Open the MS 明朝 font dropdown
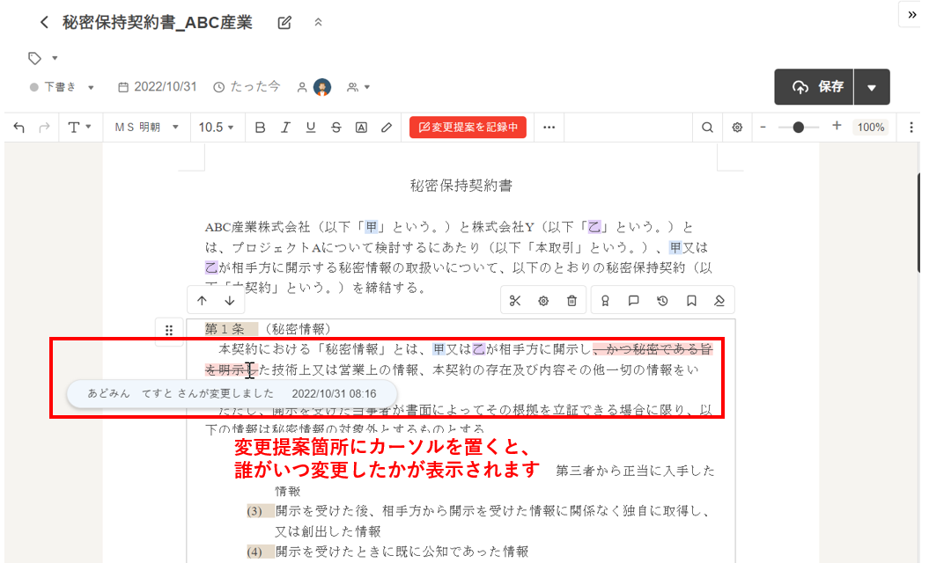Screen dimensions: 929x563 (147, 128)
